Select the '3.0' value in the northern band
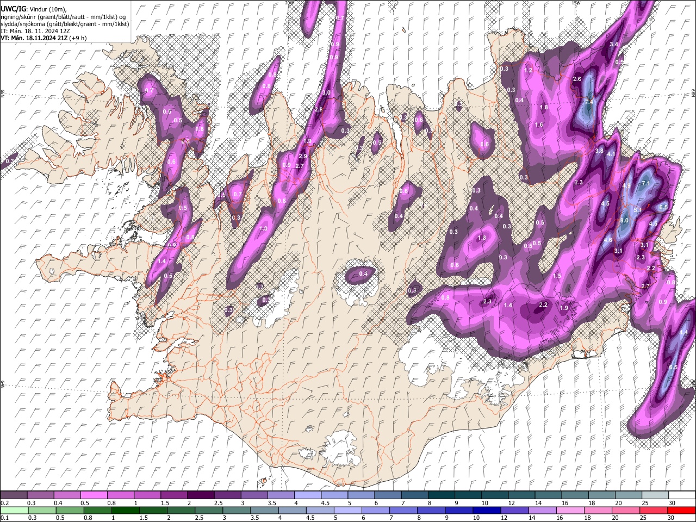Image resolution: width=696 pixels, height=522 pixels. click(x=326, y=93)
